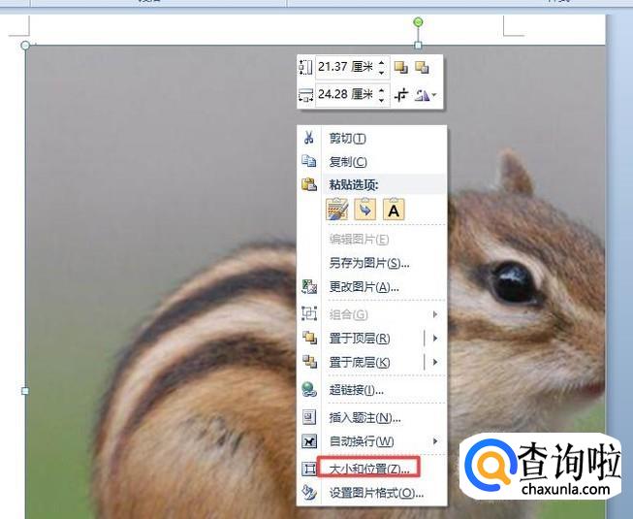
Task: Choose 插入题注(N)... menu entry
Action: [372, 417]
